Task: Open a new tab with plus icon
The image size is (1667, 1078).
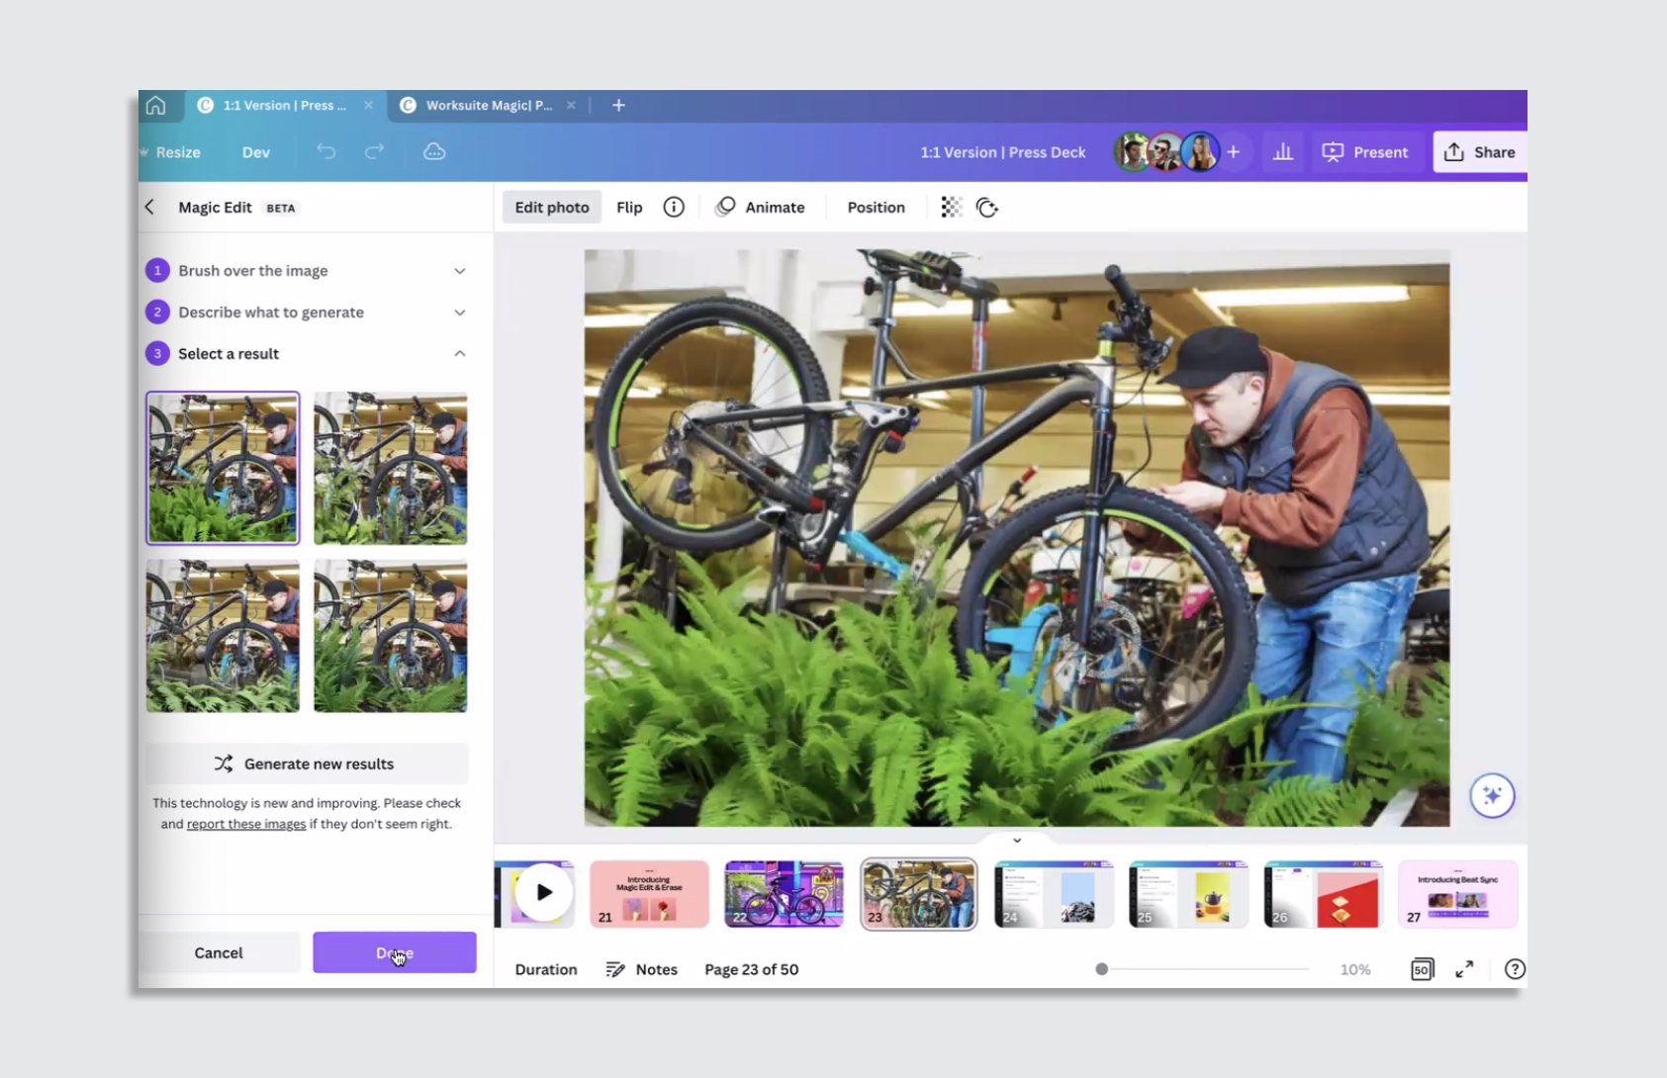Action: click(618, 105)
